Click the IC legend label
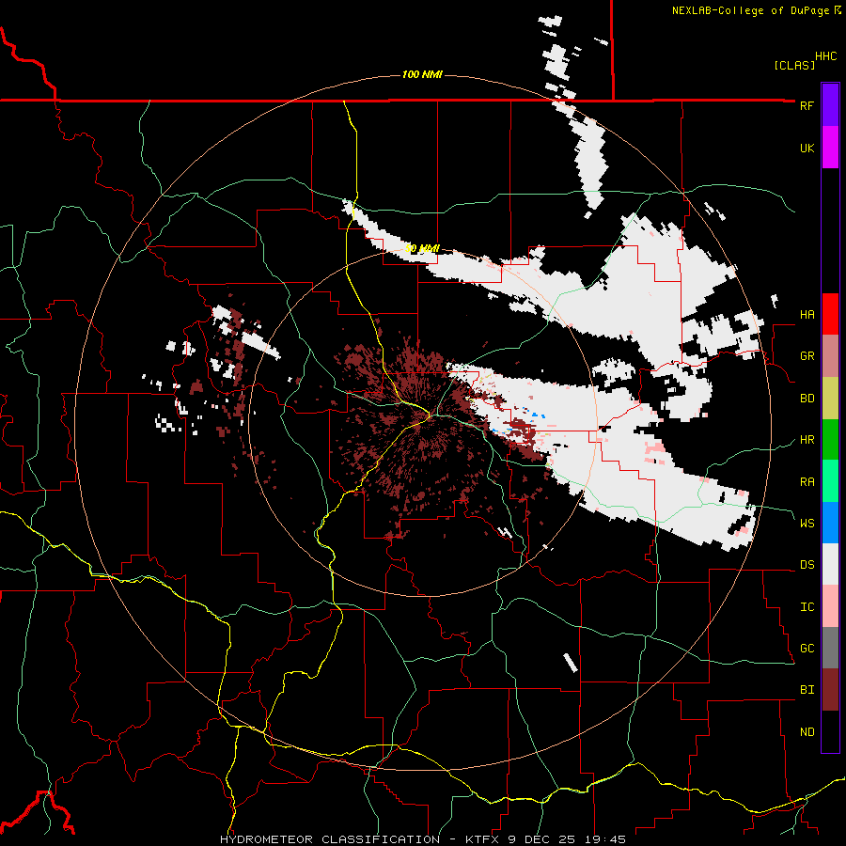 (807, 606)
